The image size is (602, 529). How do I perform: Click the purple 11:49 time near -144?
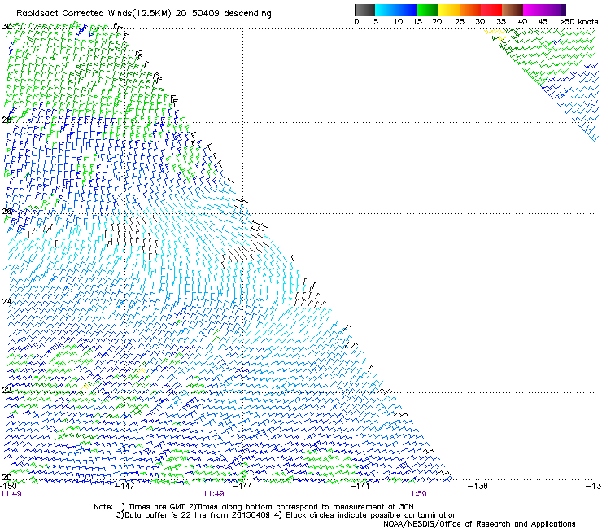tap(213, 494)
